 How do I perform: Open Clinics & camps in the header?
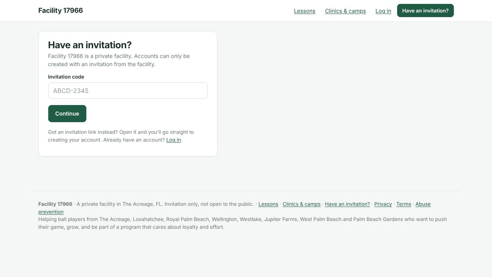345,11
